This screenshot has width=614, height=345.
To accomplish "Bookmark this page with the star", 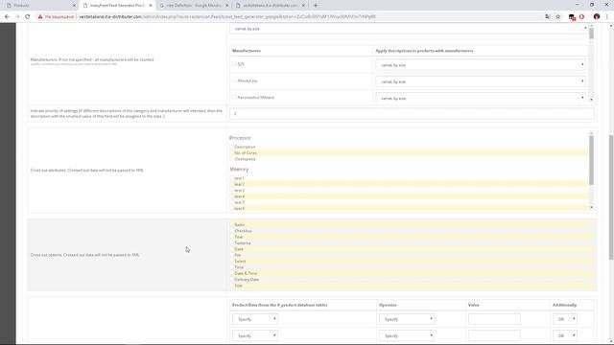I will pos(558,17).
